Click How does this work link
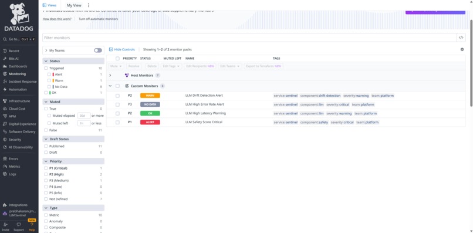The image size is (473, 233). 57,19
